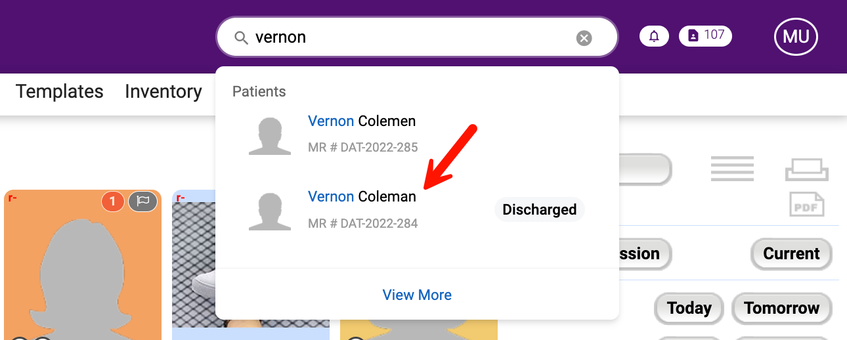Click the orange badge showing 1

point(113,202)
